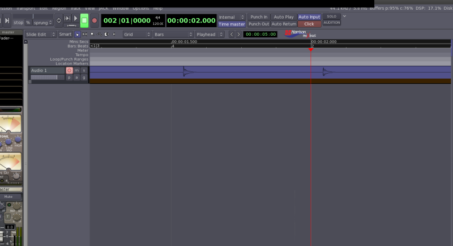This screenshot has height=246, width=453.
Task: Toggle Smart mode button
Action: 65,35
